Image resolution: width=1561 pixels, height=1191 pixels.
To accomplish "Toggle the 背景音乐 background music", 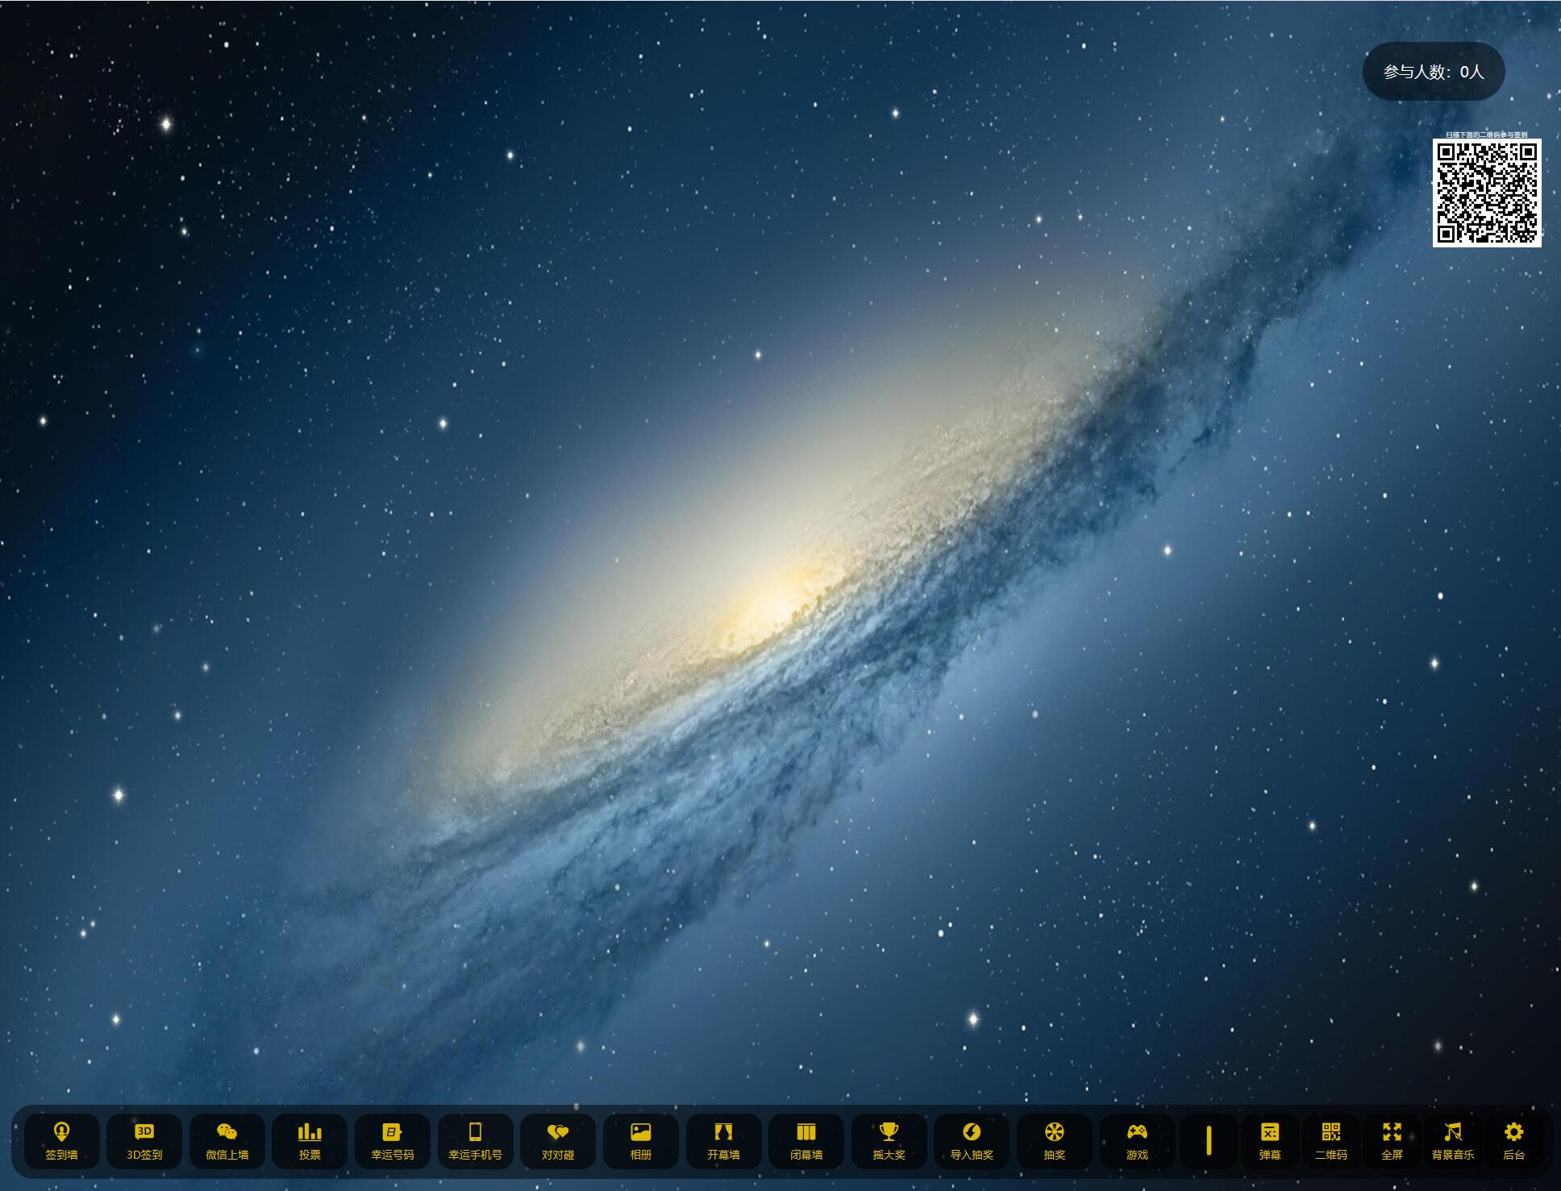I will point(1453,1141).
